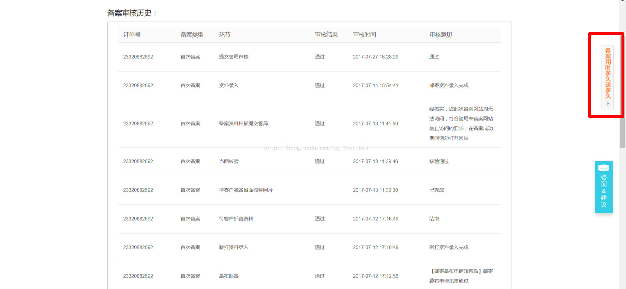Click the opinion starting with 经核实，您此次备案网站

[x=461, y=123]
